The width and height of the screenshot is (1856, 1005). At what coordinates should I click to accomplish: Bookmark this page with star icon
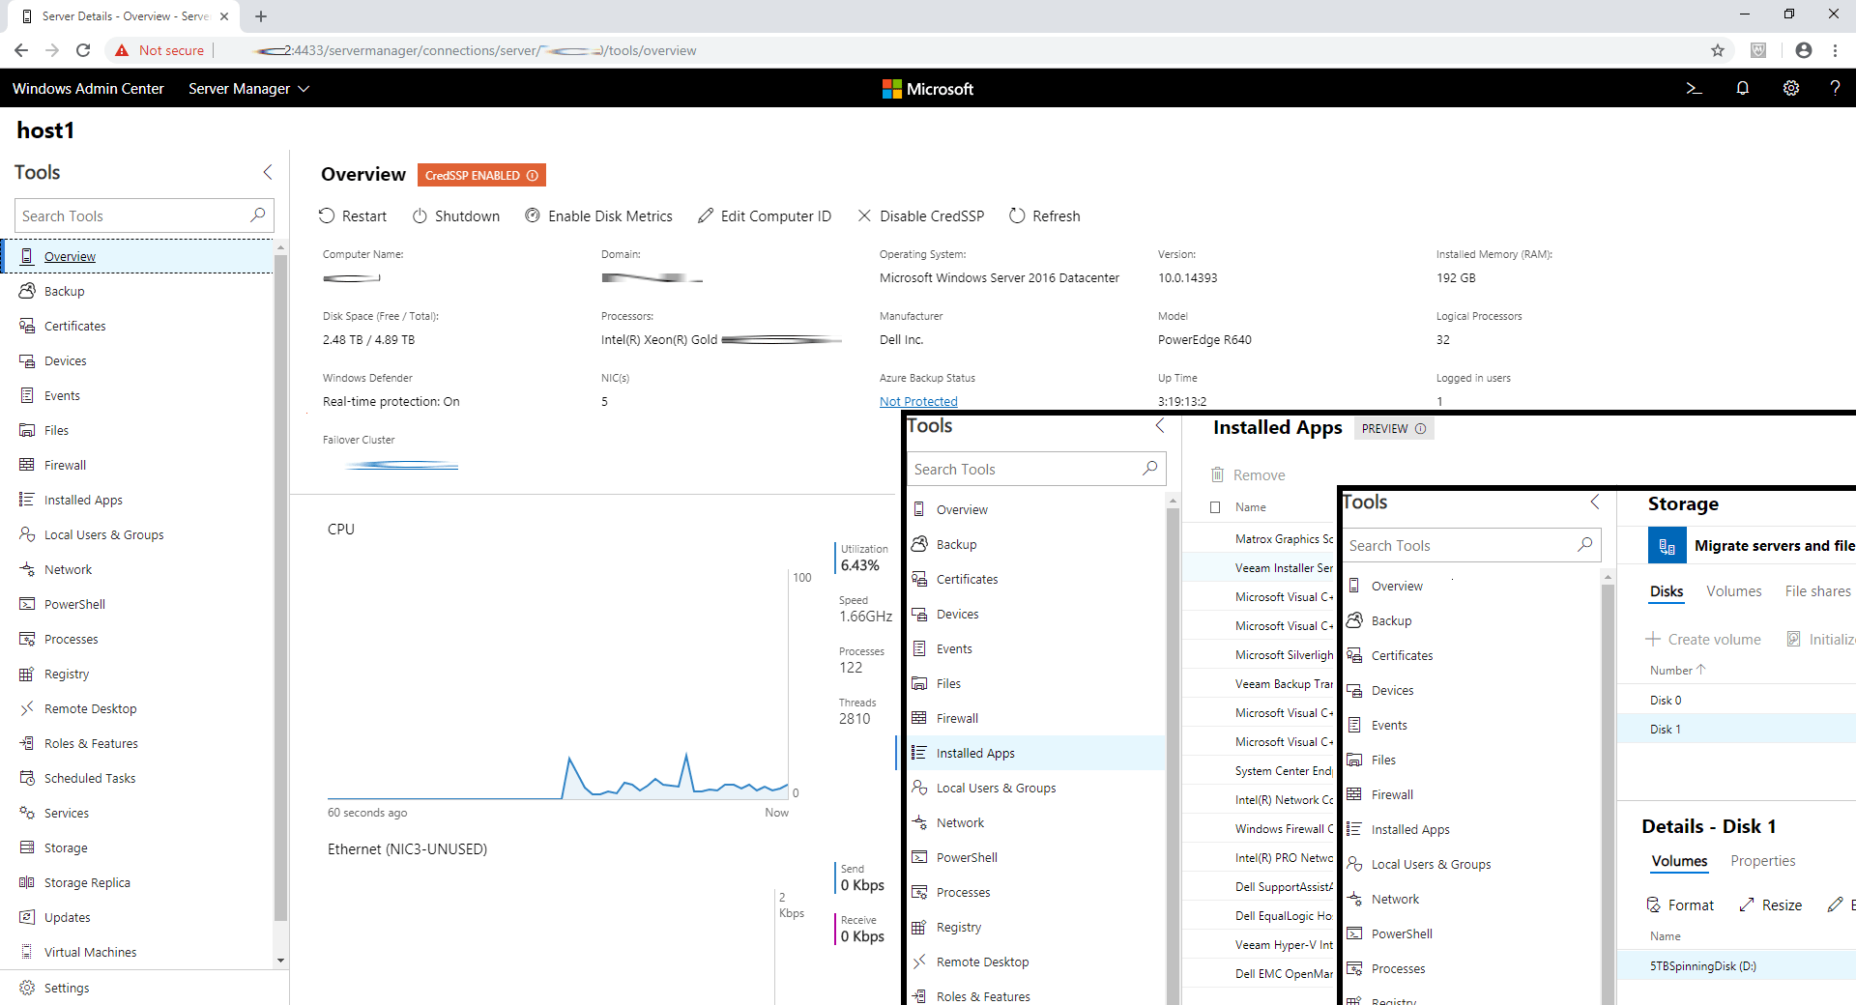pos(1717,50)
